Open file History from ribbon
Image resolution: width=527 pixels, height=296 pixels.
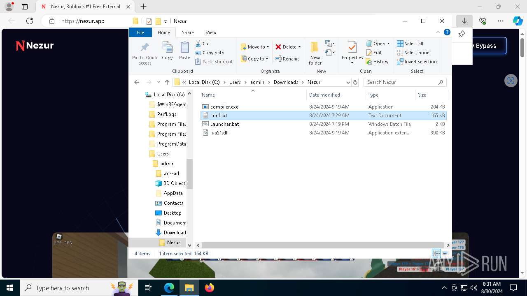tap(377, 62)
